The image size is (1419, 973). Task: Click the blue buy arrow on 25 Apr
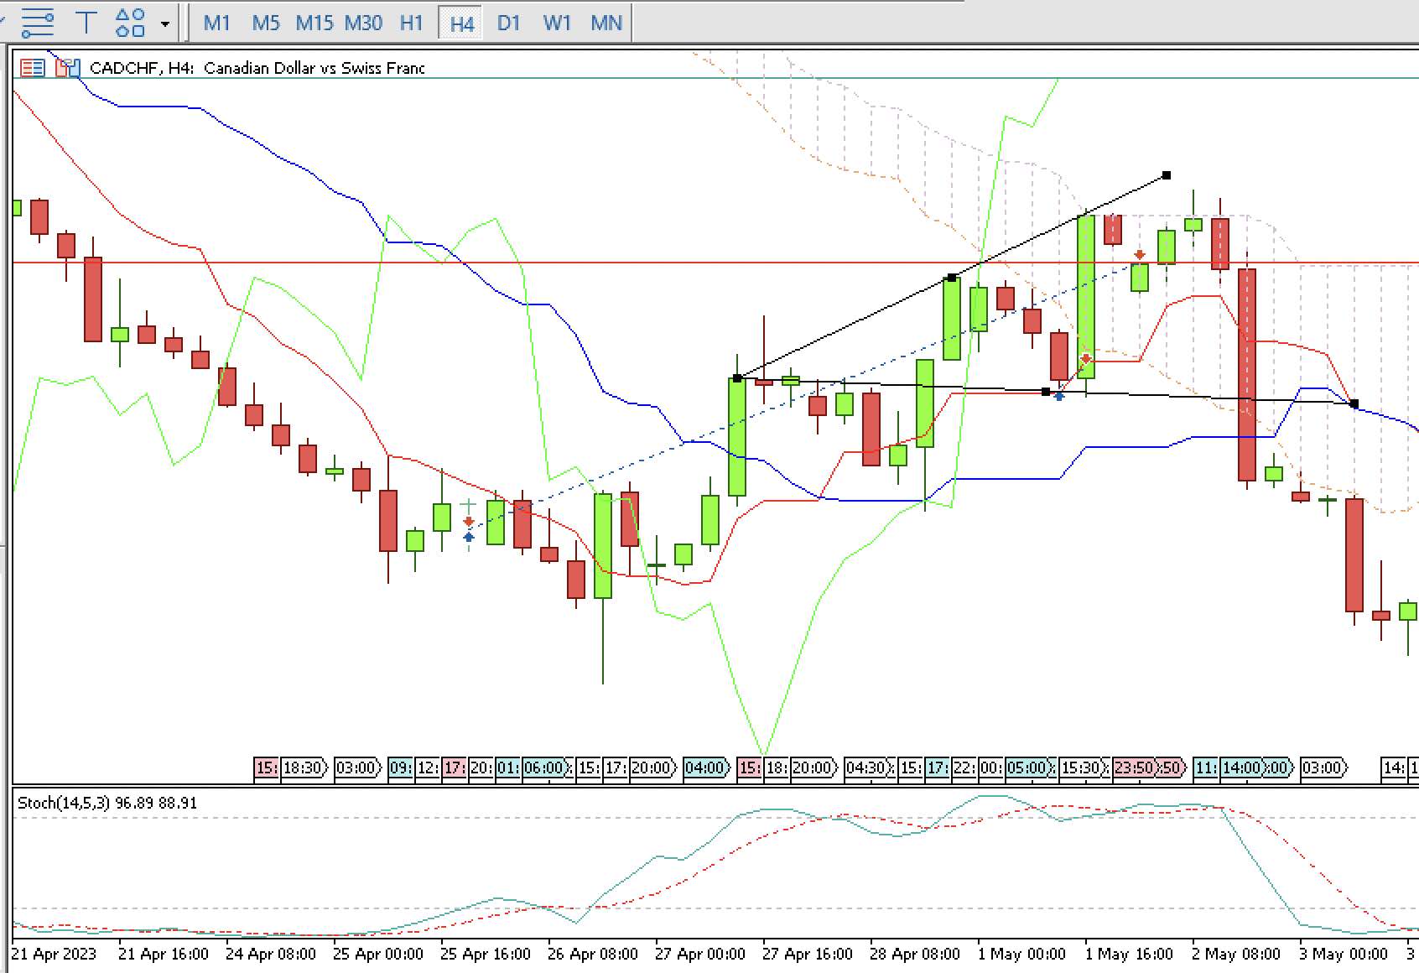(x=468, y=537)
